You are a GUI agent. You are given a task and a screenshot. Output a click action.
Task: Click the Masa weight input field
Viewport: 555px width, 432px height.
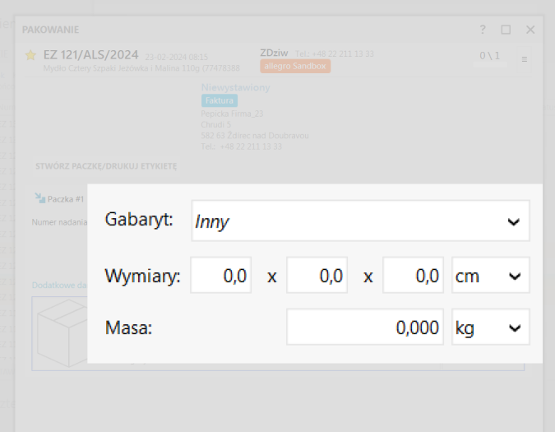click(365, 327)
